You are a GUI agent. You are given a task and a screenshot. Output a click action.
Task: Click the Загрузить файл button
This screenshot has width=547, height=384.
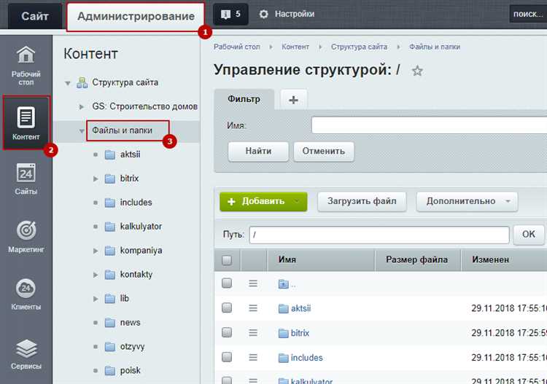coord(362,201)
